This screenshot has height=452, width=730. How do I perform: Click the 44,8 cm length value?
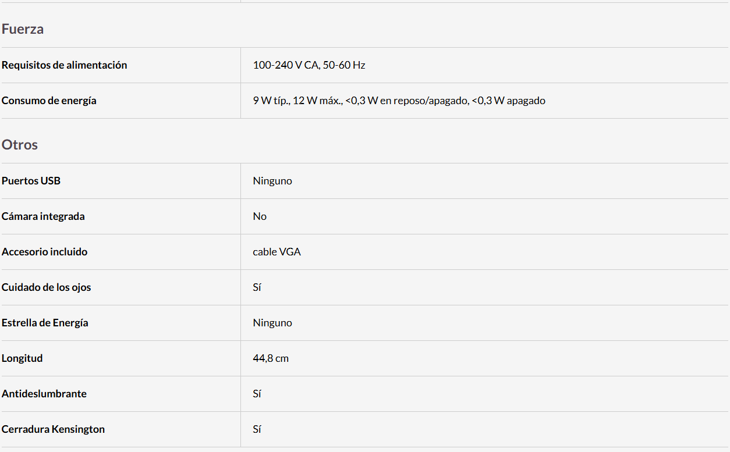(271, 358)
